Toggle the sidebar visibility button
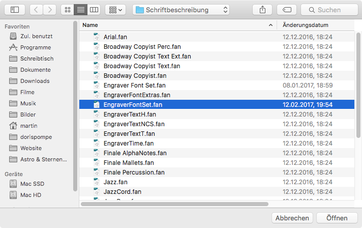 point(14,10)
